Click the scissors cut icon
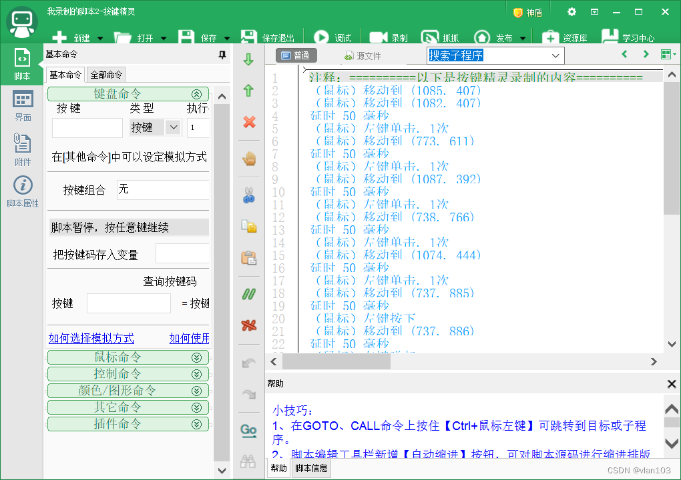Screen dimensions: 681x480 [x=249, y=195]
